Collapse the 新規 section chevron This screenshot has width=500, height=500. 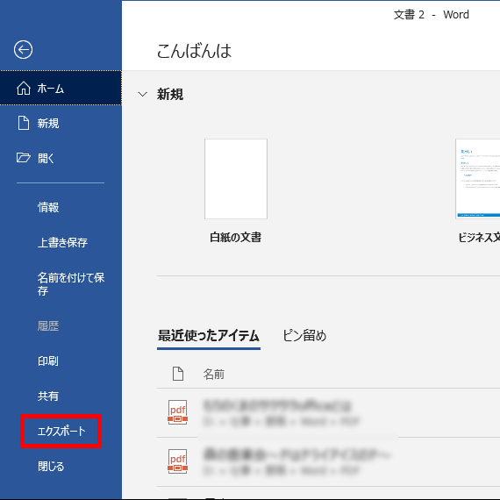pyautogui.click(x=142, y=95)
